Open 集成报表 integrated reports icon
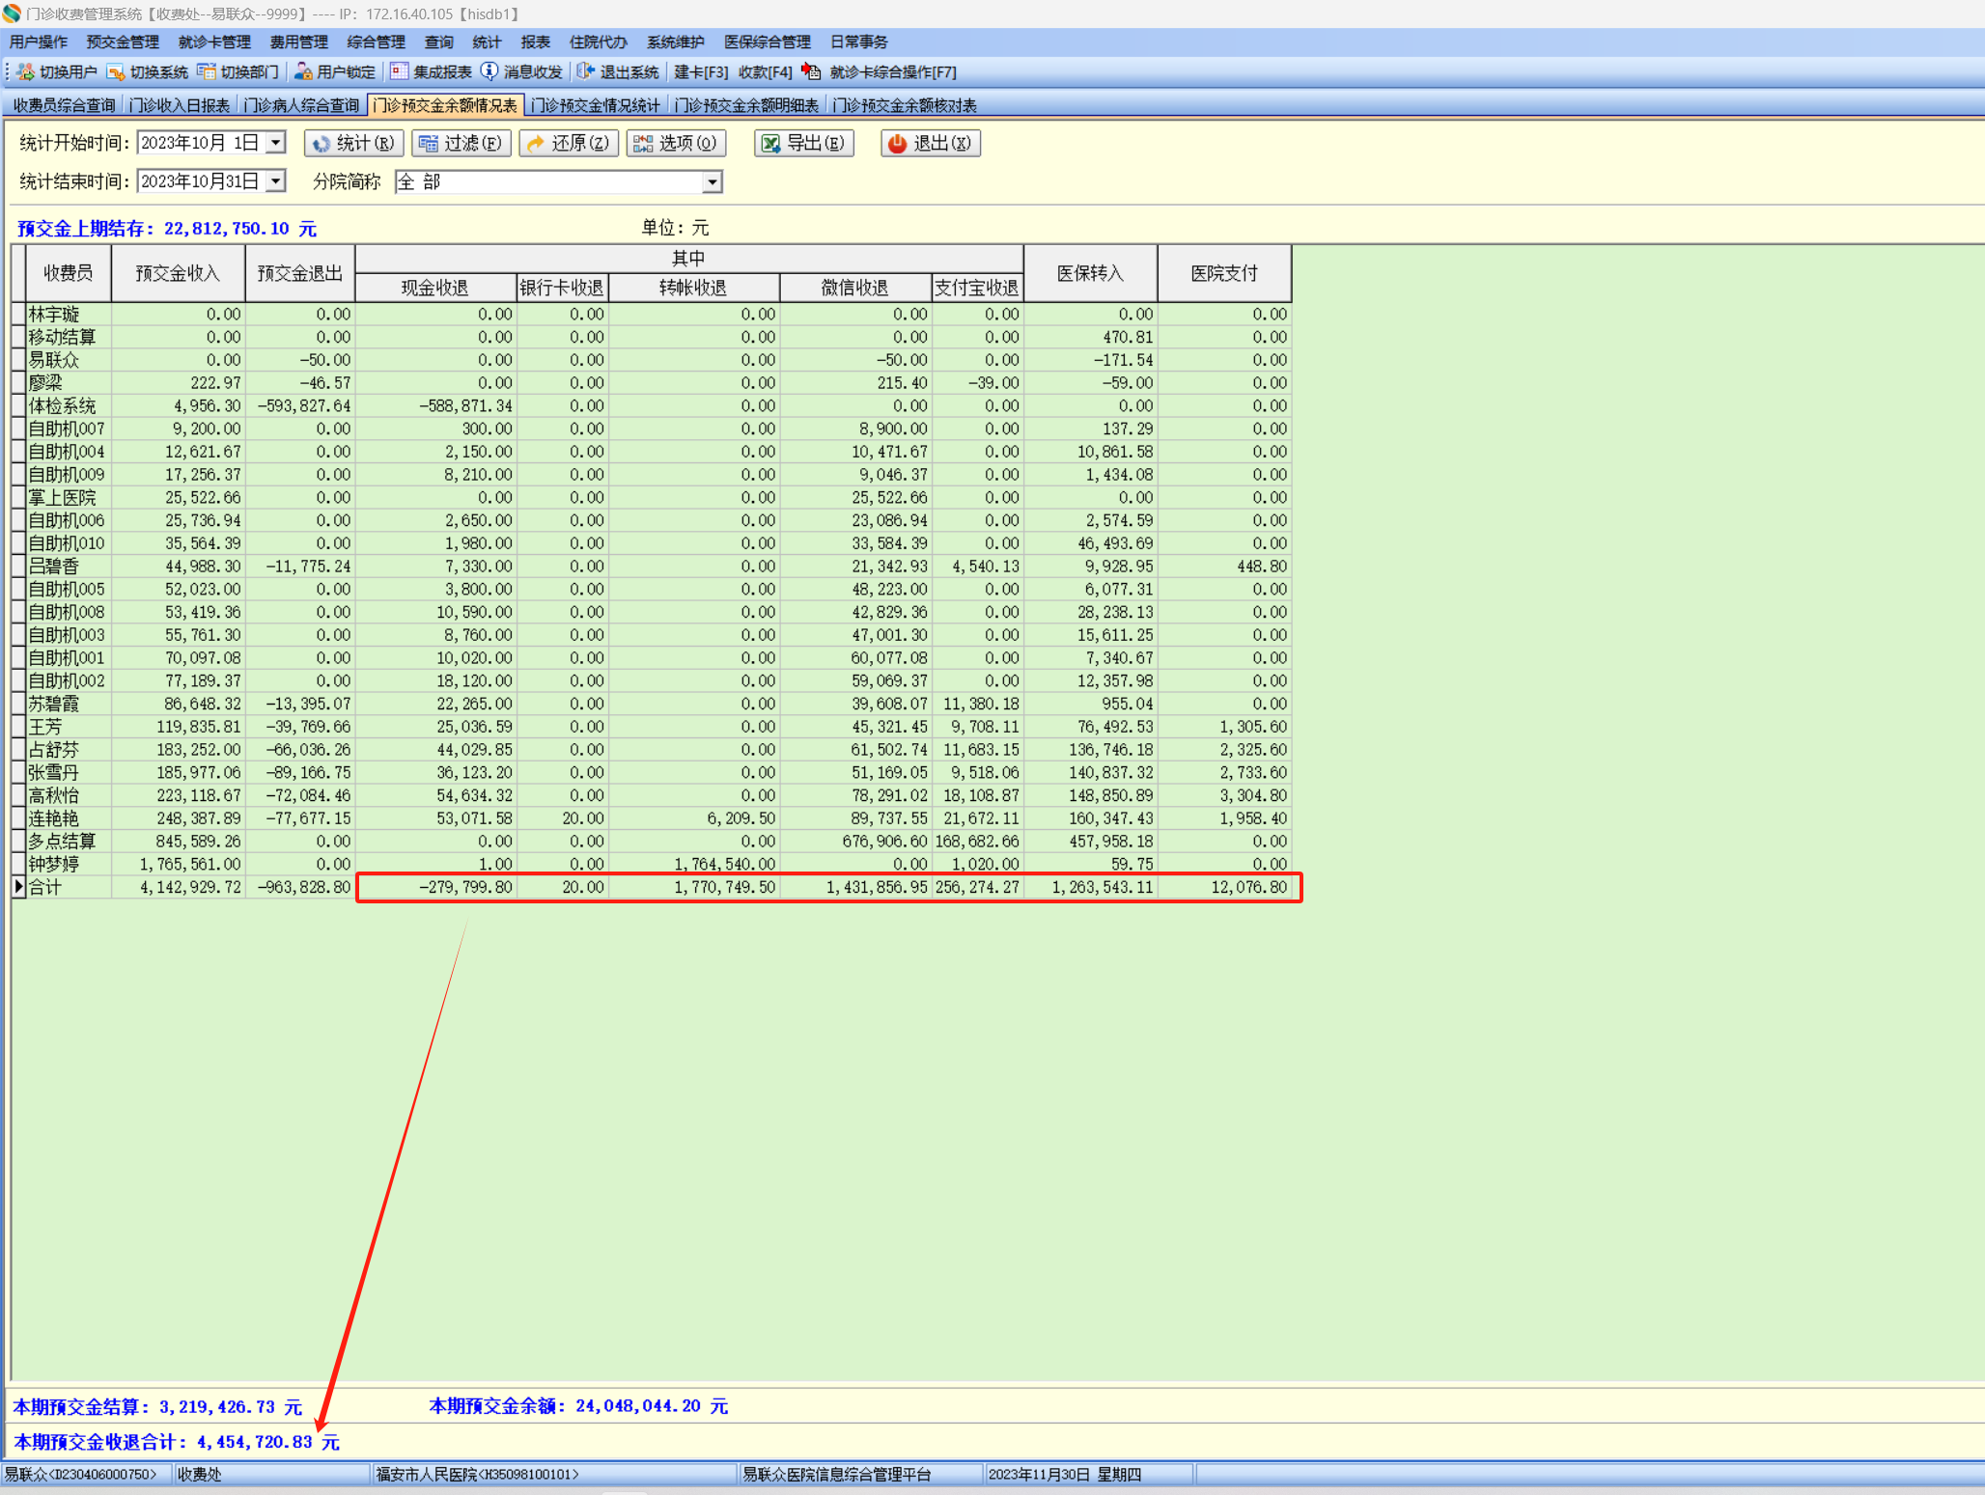Screen dimensions: 1985x1495 399,72
